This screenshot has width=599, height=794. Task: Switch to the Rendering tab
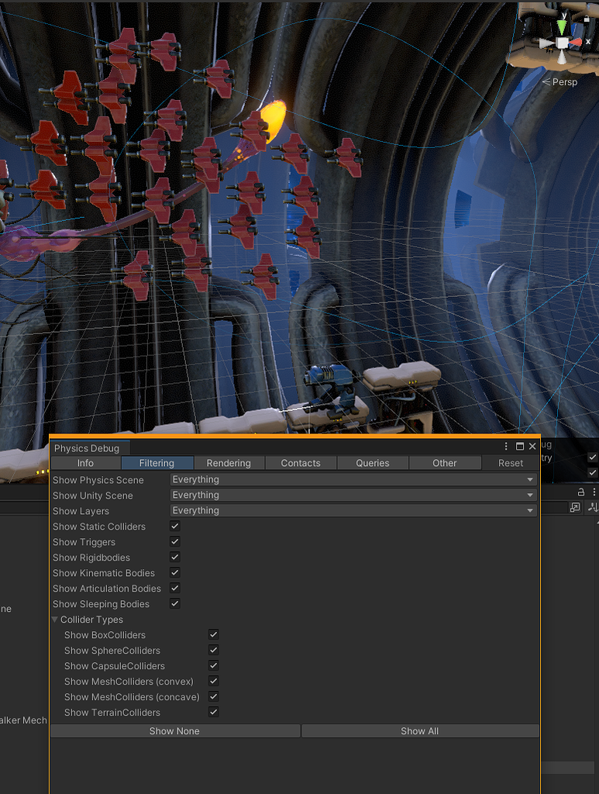229,463
